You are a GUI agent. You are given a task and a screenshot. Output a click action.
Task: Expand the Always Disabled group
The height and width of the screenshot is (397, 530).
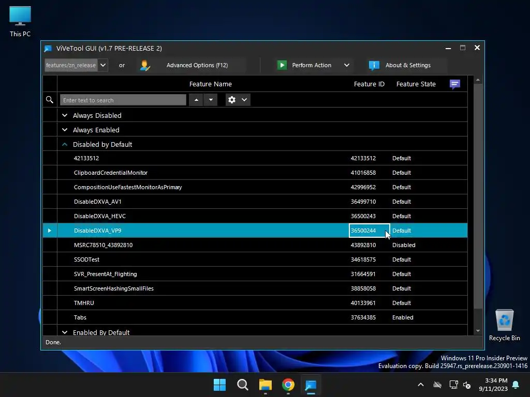[x=65, y=115]
